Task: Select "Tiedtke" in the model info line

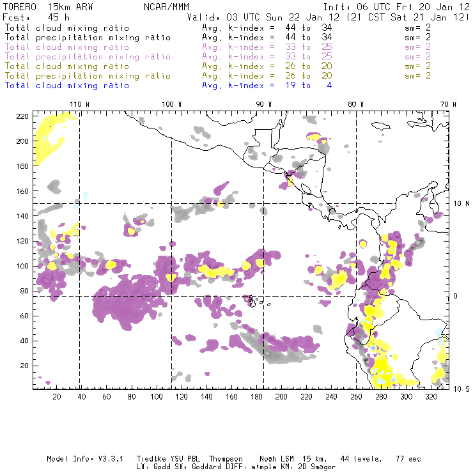Action: [151, 459]
